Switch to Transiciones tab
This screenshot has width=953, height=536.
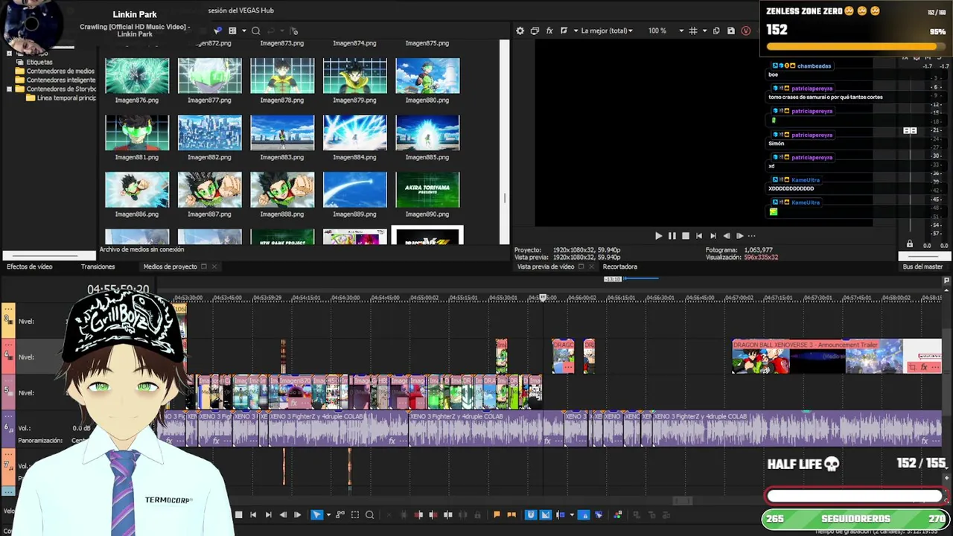[x=98, y=267]
